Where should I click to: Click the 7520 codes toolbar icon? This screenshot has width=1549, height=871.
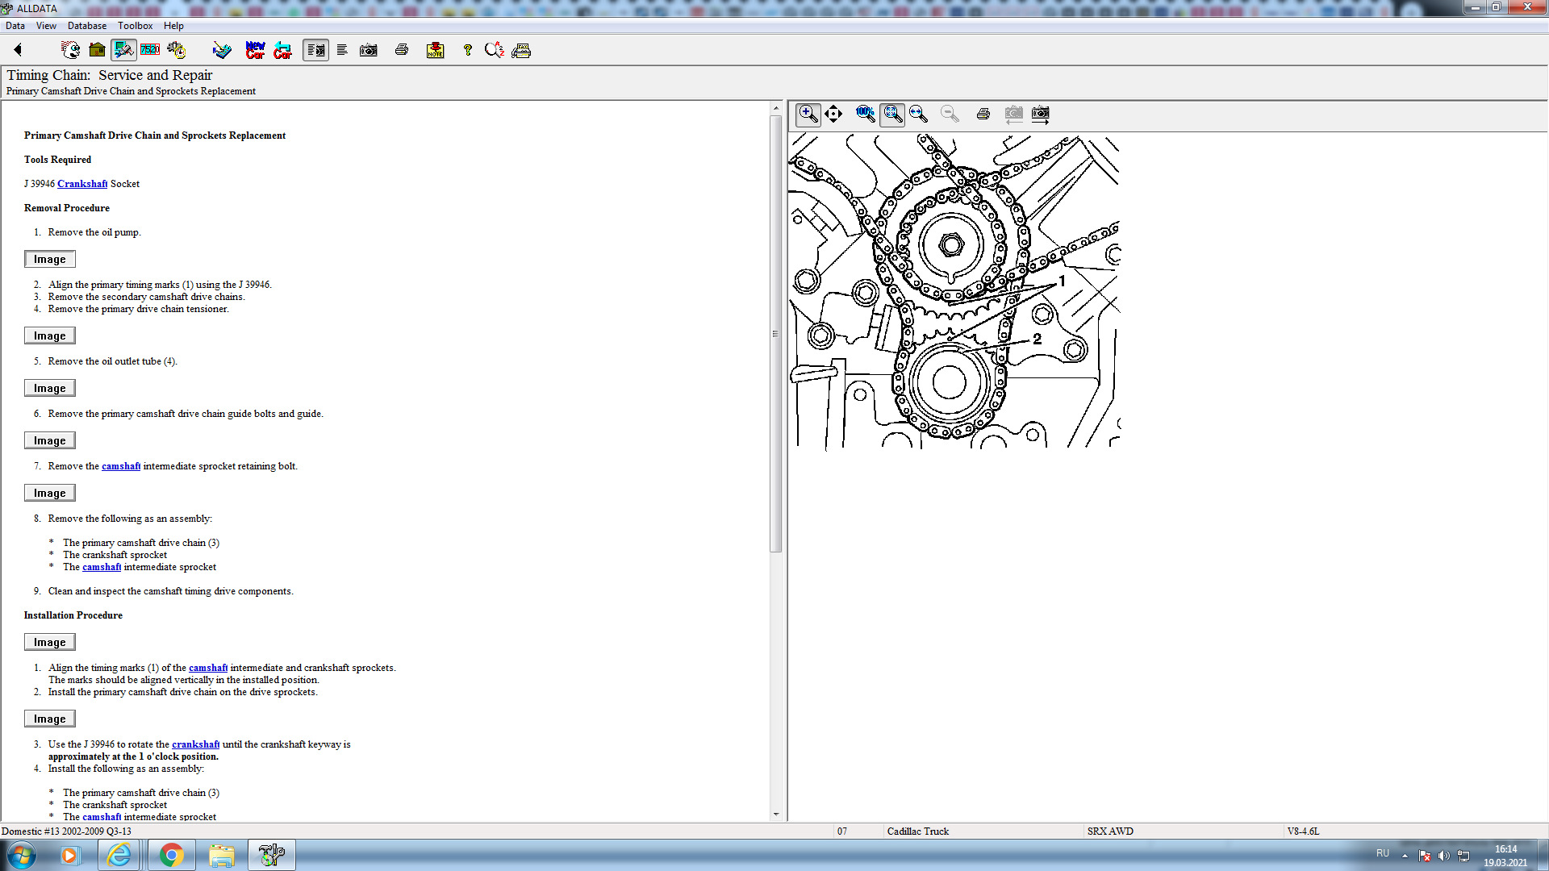coord(150,50)
